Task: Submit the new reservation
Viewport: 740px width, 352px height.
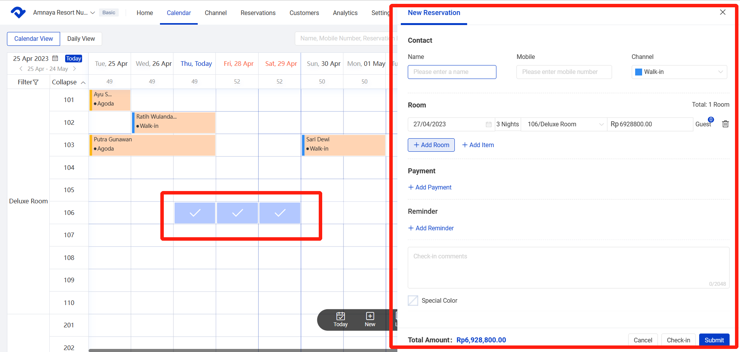Action: [714, 340]
